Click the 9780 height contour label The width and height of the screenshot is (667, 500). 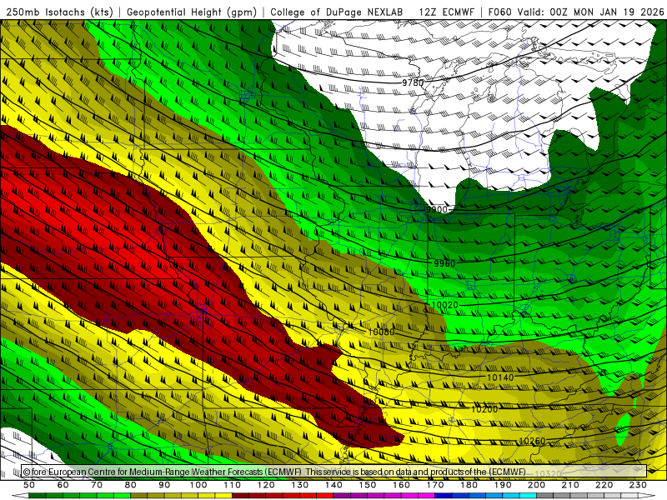click(413, 82)
